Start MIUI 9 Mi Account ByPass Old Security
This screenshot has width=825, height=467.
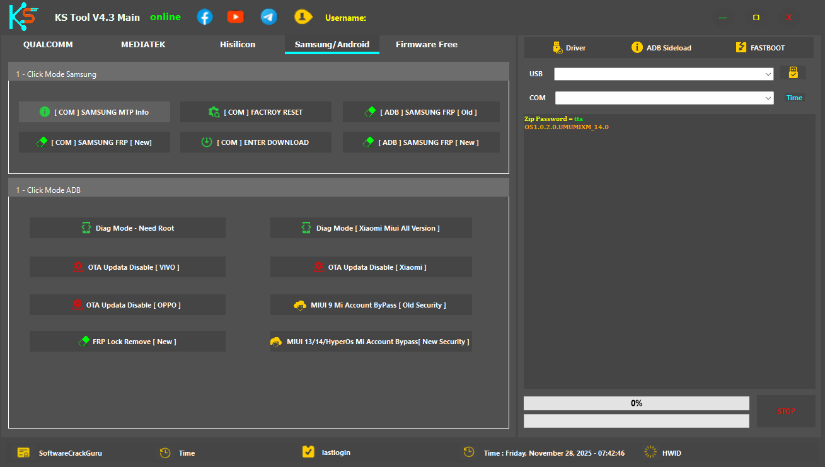pyautogui.click(x=371, y=304)
